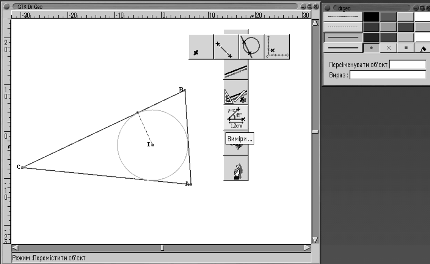
Task: Pick the black color swatch
Action: 371,17
